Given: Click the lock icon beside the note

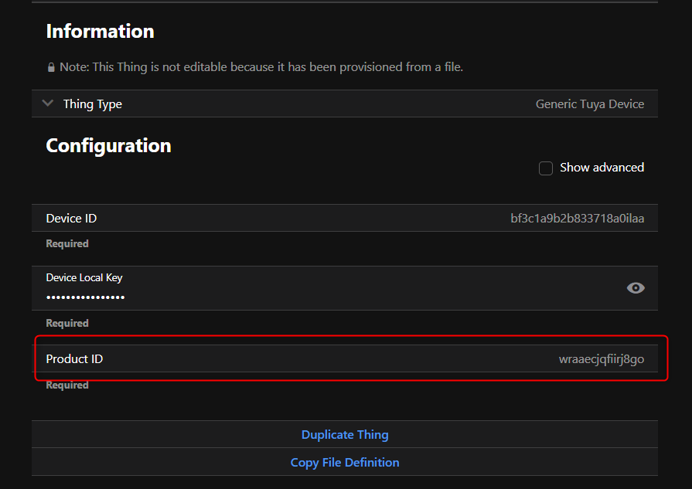Looking at the screenshot, I should coord(51,67).
